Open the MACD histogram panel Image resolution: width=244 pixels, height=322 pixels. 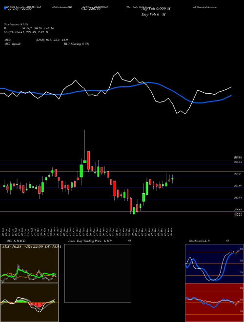tap(29, 302)
